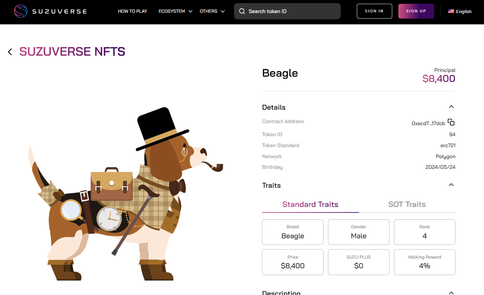Focus the Search token ID field
This screenshot has height=295, width=484.
[x=292, y=11]
